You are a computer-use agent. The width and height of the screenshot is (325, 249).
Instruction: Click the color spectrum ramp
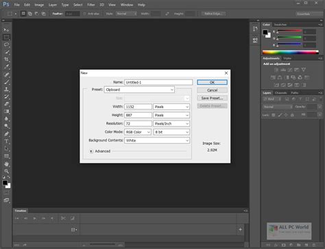(290, 52)
